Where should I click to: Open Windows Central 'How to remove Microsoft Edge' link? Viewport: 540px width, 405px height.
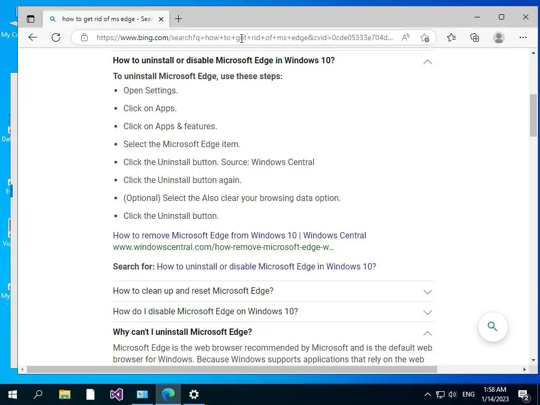239,235
